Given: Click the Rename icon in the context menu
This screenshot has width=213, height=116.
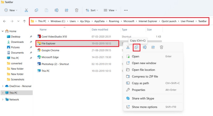Looking at the screenshot, I should pyautogui.click(x=145, y=47).
